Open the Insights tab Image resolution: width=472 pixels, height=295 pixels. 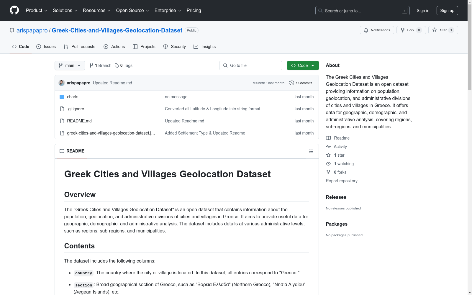tap(205, 47)
